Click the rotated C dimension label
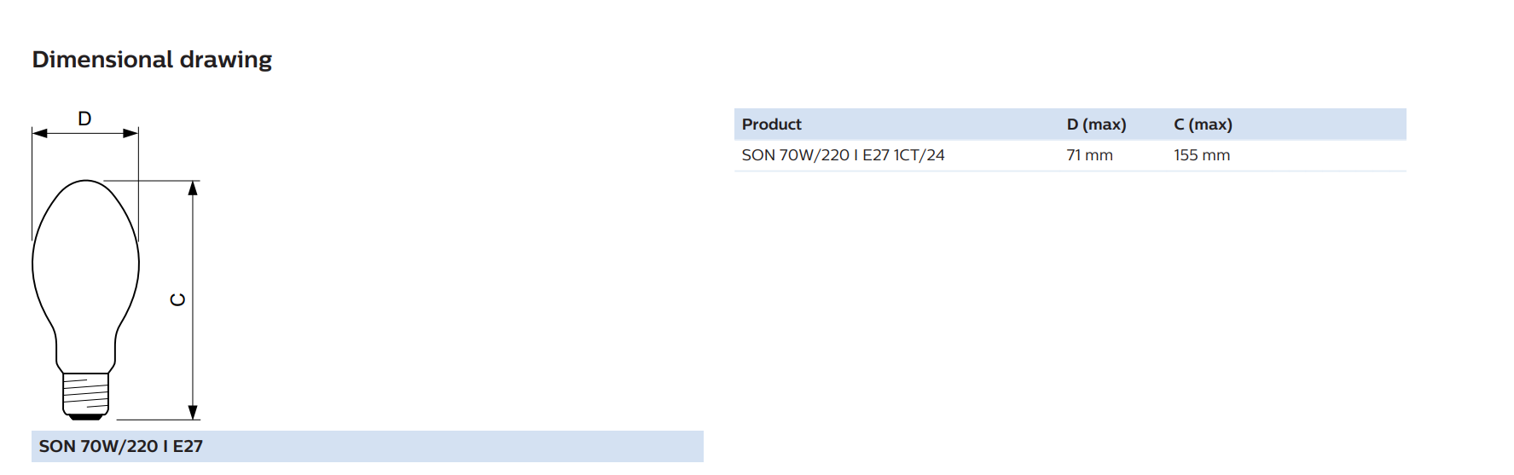The image size is (1514, 475). (178, 299)
